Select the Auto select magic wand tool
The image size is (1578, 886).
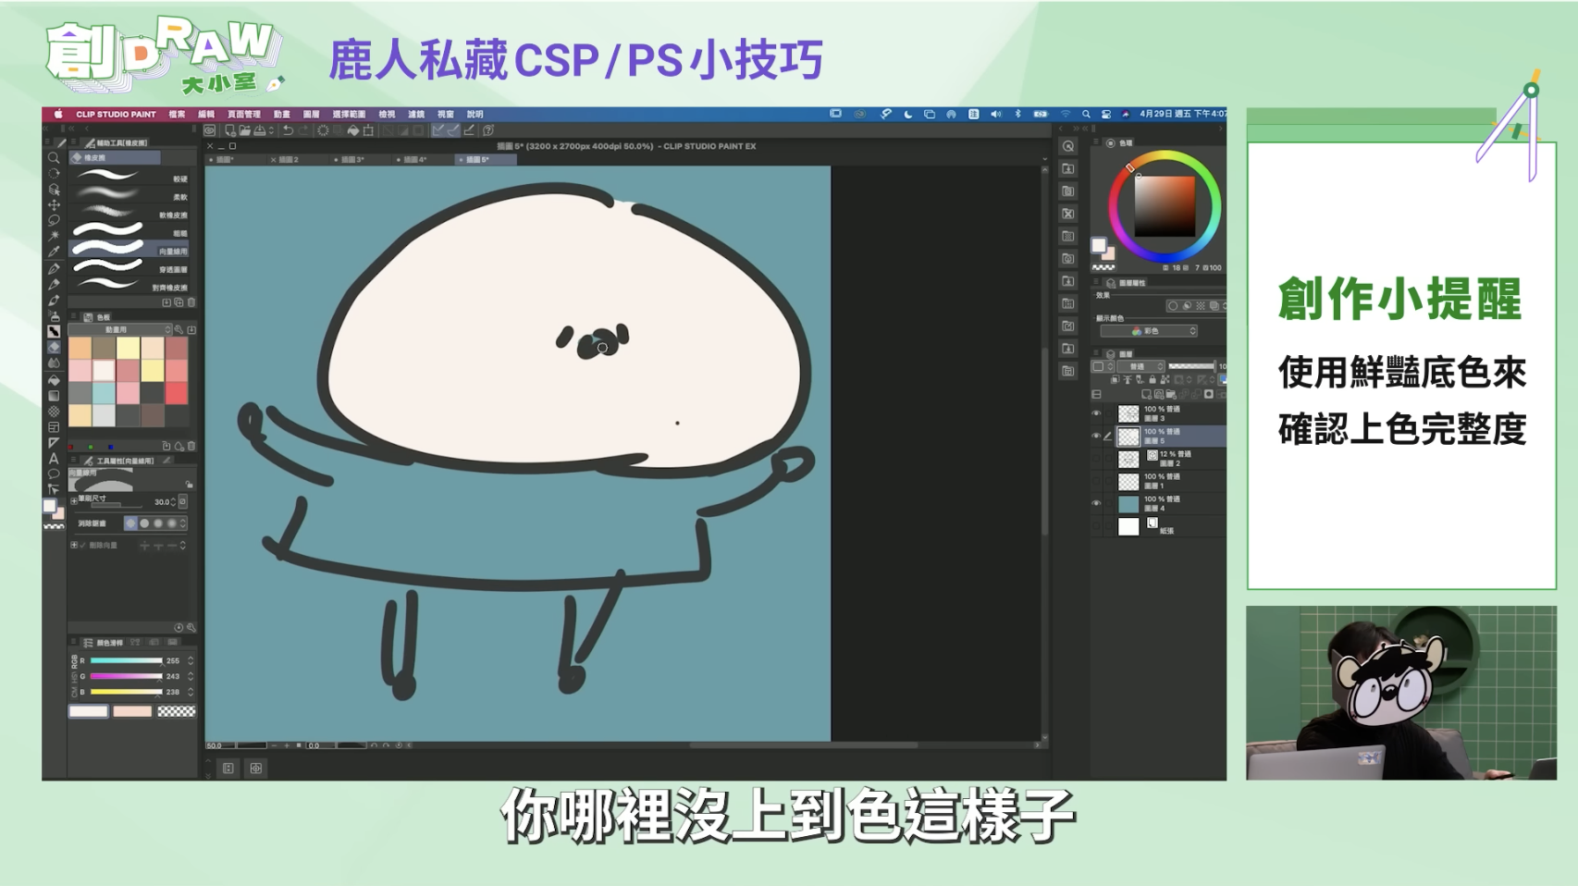point(54,236)
